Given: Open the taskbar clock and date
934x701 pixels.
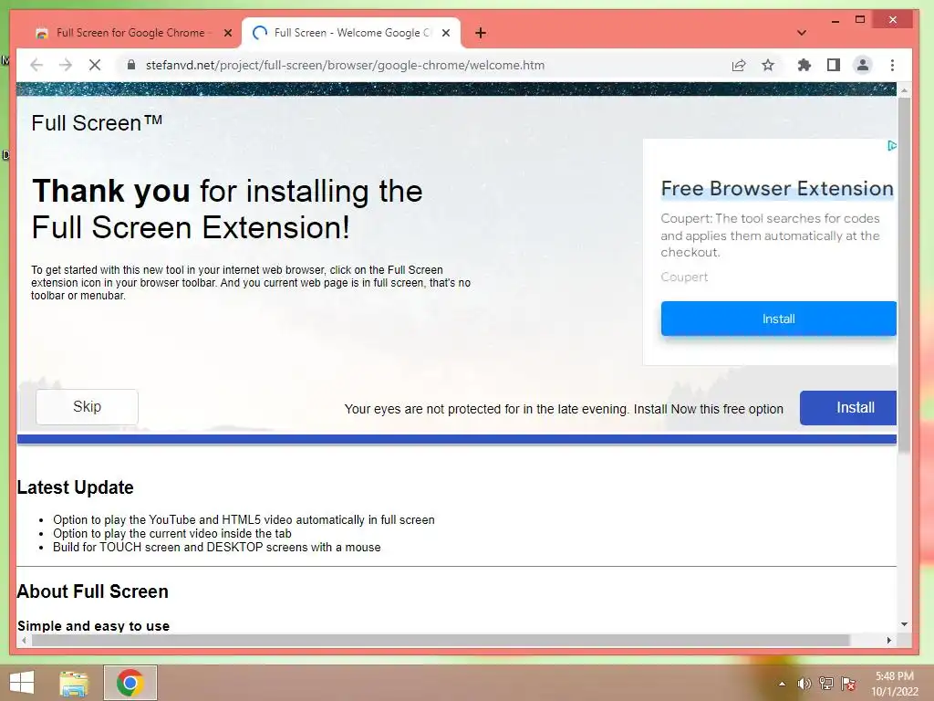Looking at the screenshot, I should (895, 684).
